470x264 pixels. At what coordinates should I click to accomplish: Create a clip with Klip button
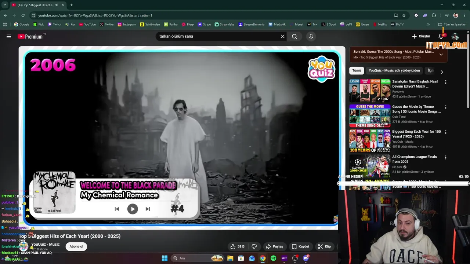[324, 246]
